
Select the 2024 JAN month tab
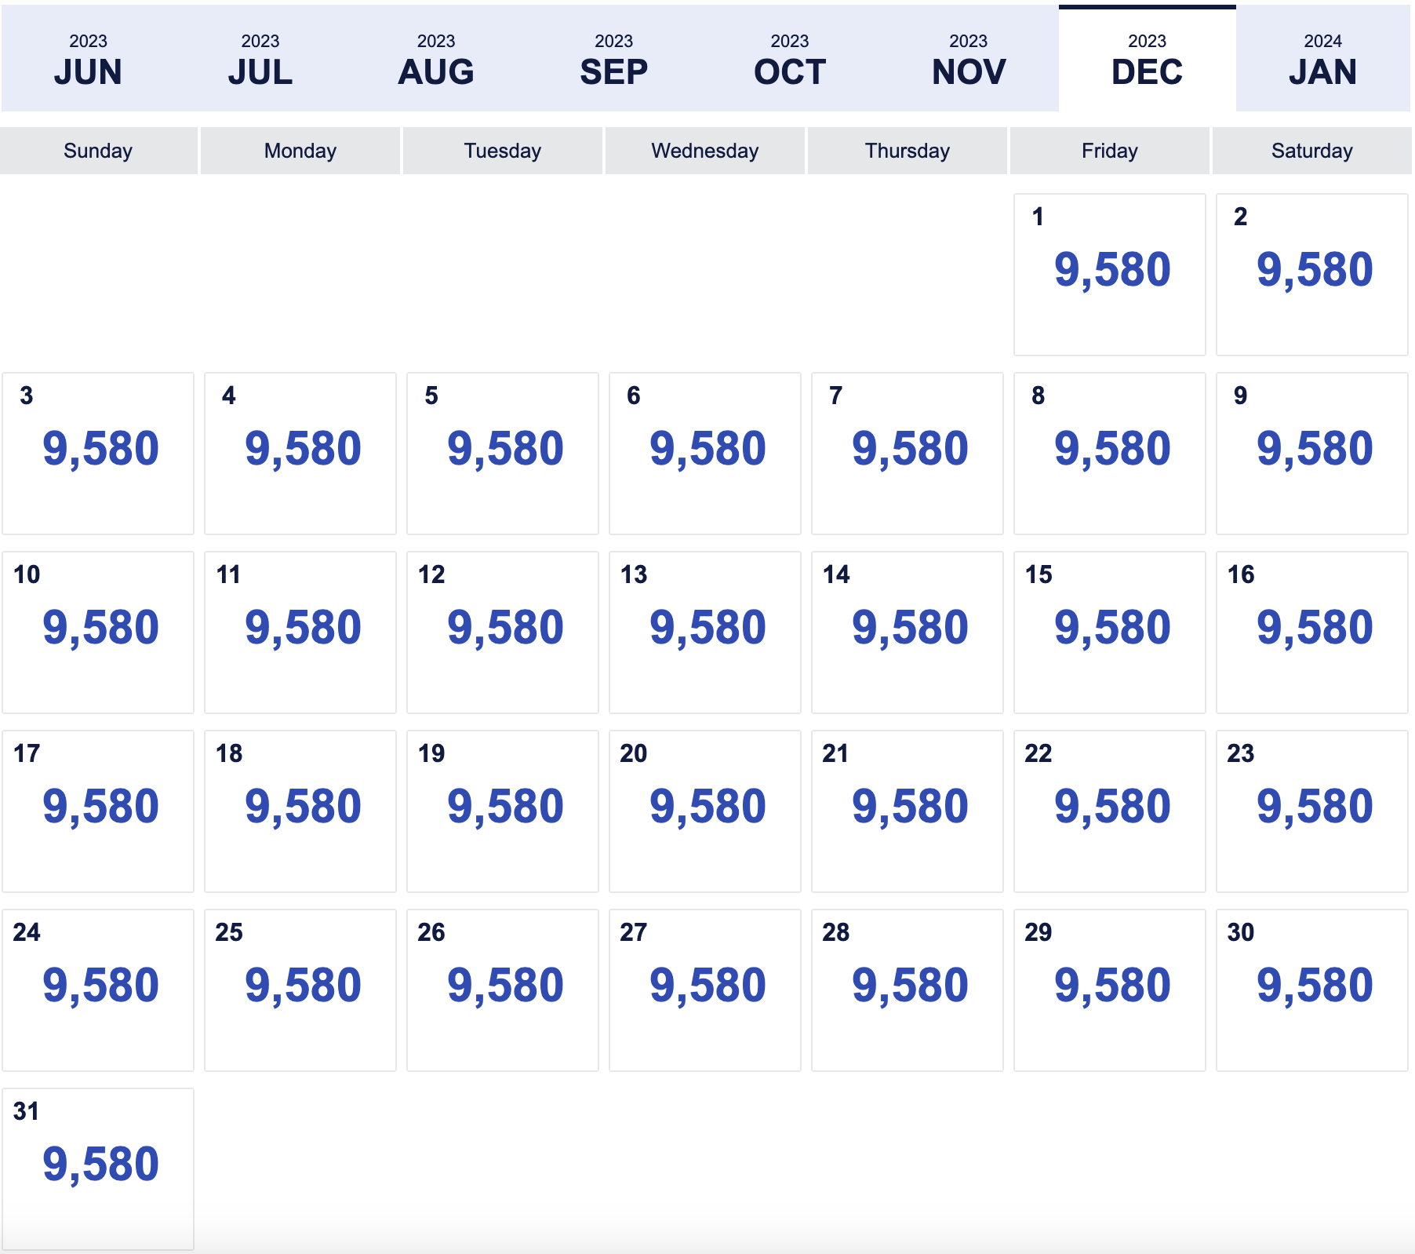1323,59
